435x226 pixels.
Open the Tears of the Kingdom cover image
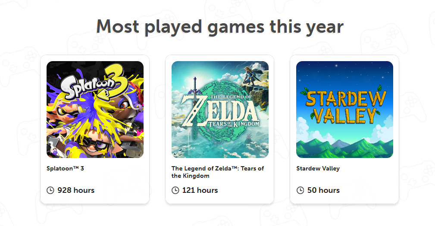(220, 109)
